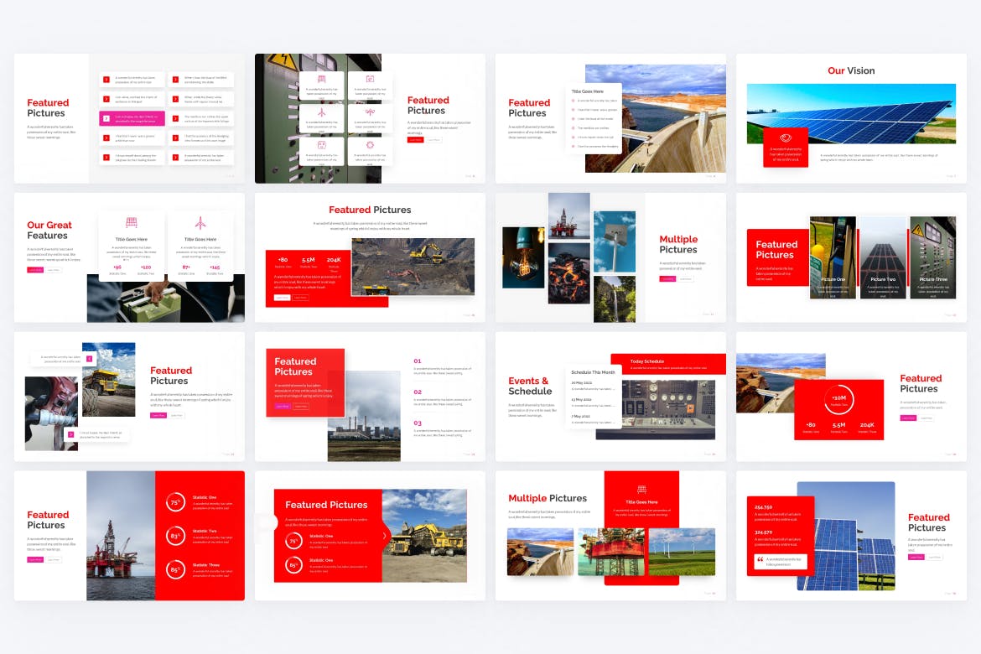The height and width of the screenshot is (654, 981).
Task: Select the drone propeller icon card
Action: click(371, 111)
